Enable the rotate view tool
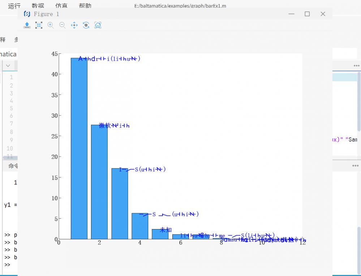Viewport: 361px width, 276px height. [86, 25]
